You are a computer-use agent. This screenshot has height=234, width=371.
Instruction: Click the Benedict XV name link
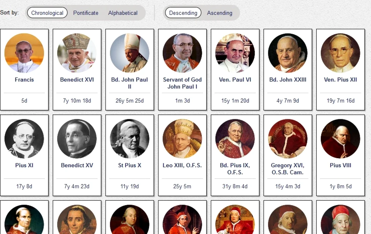77,165
